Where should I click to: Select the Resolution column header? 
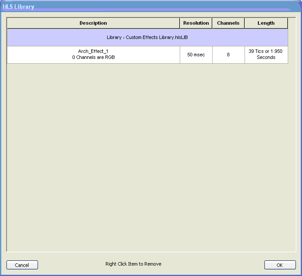point(196,23)
